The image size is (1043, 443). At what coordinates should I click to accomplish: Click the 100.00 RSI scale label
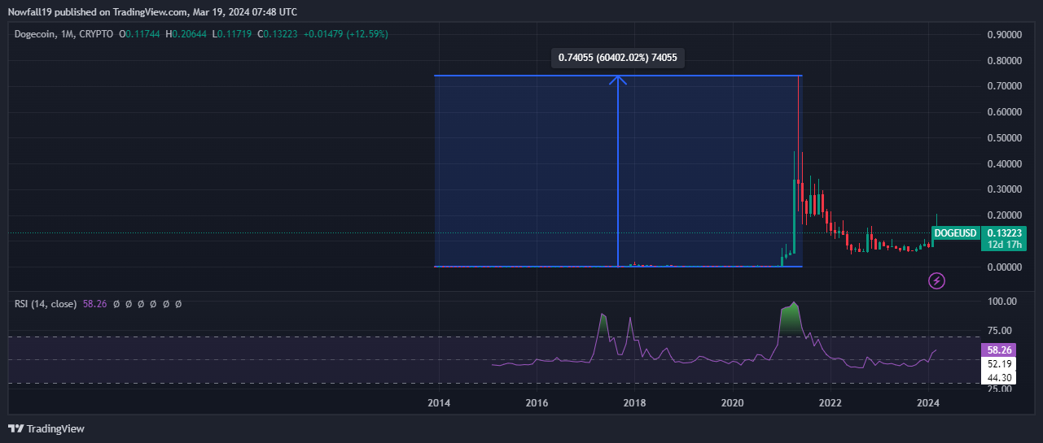pyautogui.click(x=1002, y=302)
